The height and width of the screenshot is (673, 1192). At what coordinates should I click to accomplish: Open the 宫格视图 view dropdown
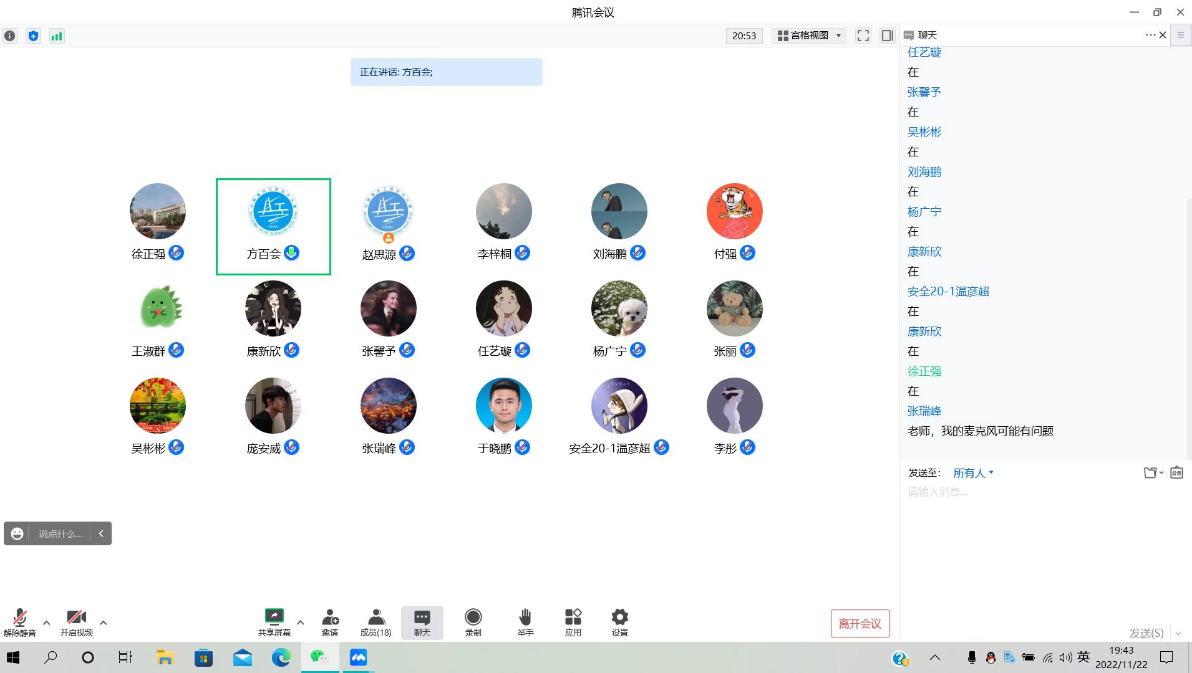tap(809, 36)
